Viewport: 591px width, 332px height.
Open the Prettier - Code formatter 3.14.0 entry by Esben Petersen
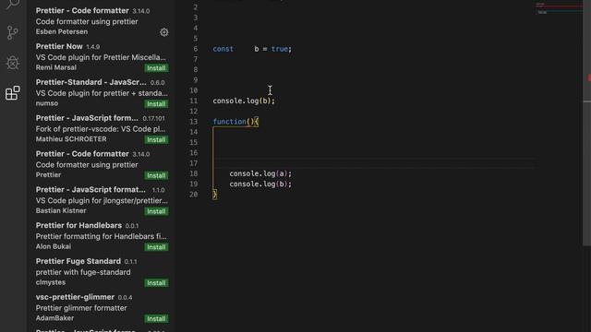click(x=101, y=21)
